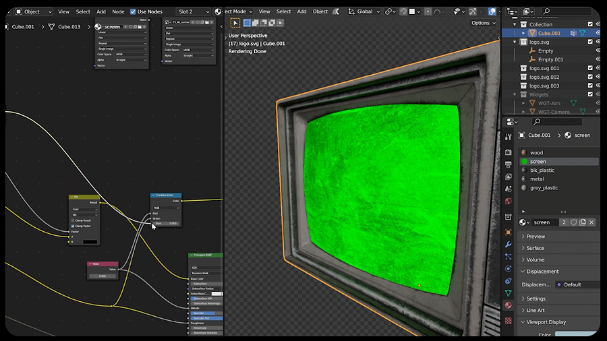This screenshot has width=607, height=341.
Task: Open the viewport Options dropdown
Action: pyautogui.click(x=484, y=23)
